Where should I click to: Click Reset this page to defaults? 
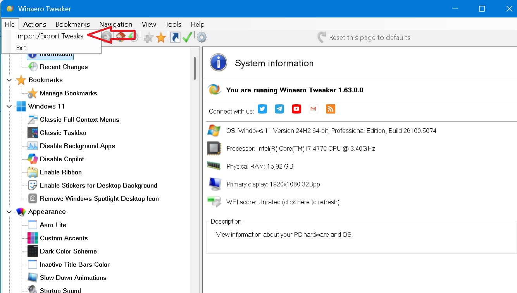364,38
